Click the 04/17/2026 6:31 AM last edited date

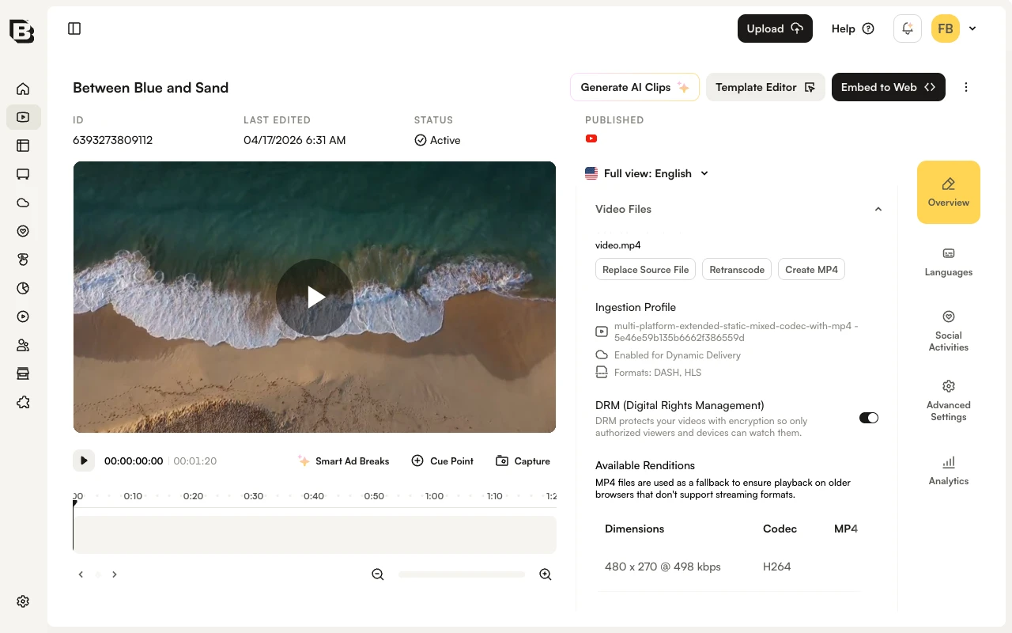click(x=295, y=140)
